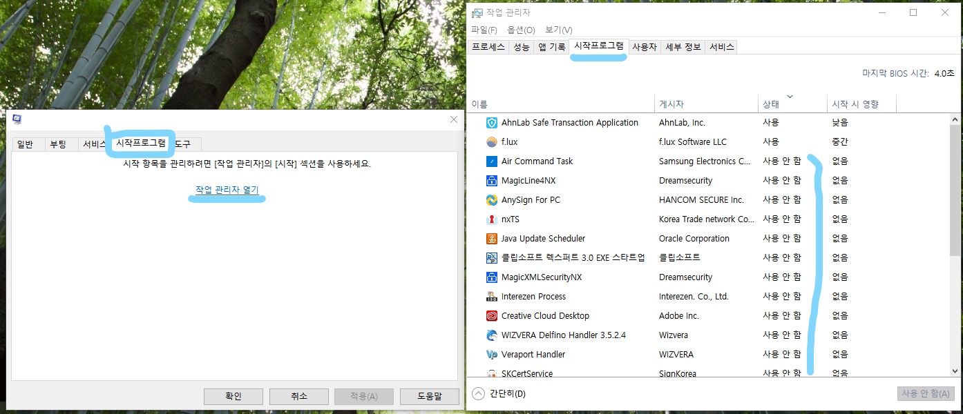
Task: Collapse Task Manager with 간단히(D) chevron
Action: (478, 393)
